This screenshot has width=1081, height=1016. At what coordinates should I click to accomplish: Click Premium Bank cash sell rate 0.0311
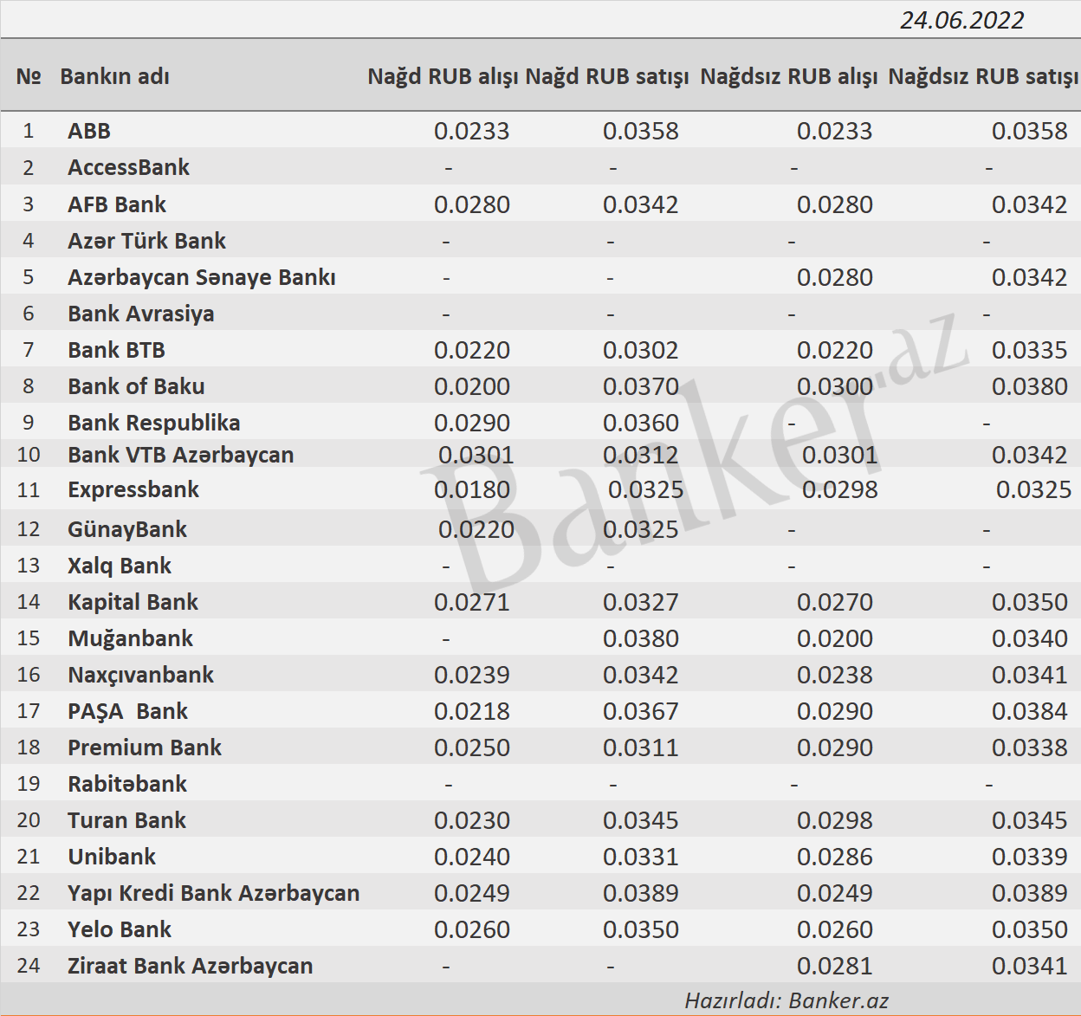[x=641, y=747]
